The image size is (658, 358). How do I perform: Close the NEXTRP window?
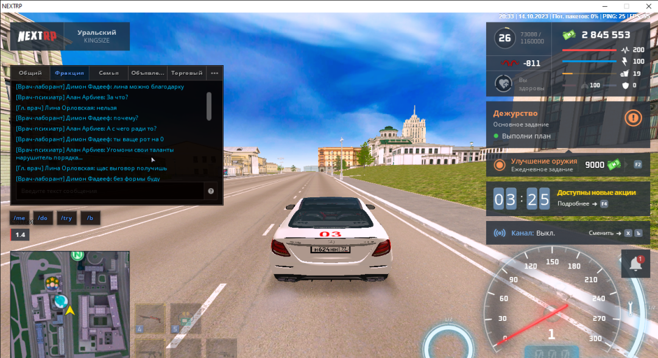coord(648,6)
